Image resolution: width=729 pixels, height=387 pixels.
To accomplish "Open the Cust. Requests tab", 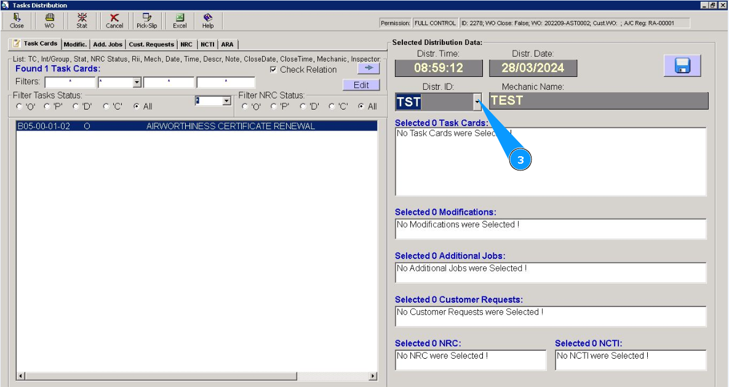I will pyautogui.click(x=151, y=45).
